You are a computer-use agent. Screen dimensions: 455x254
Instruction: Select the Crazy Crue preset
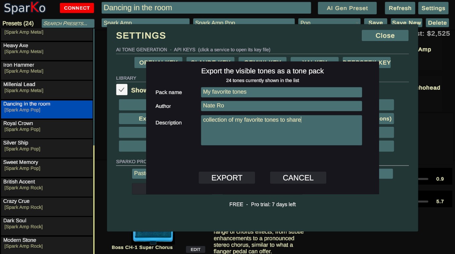point(47,207)
